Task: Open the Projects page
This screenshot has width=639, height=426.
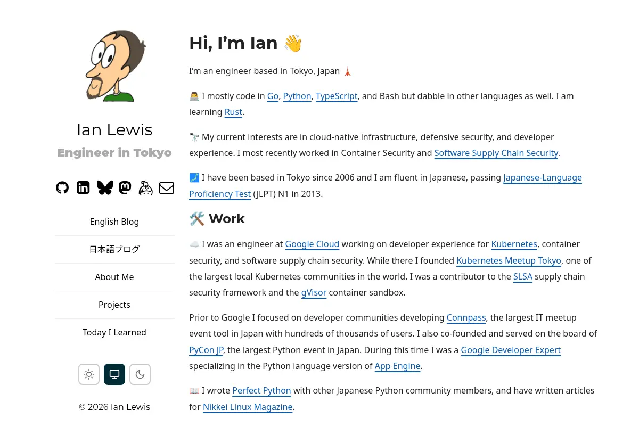Action: 114,305
